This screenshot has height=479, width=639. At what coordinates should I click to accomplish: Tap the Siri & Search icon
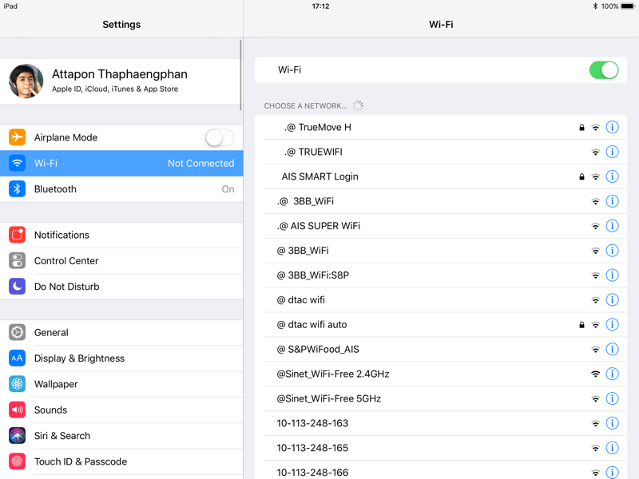18,436
